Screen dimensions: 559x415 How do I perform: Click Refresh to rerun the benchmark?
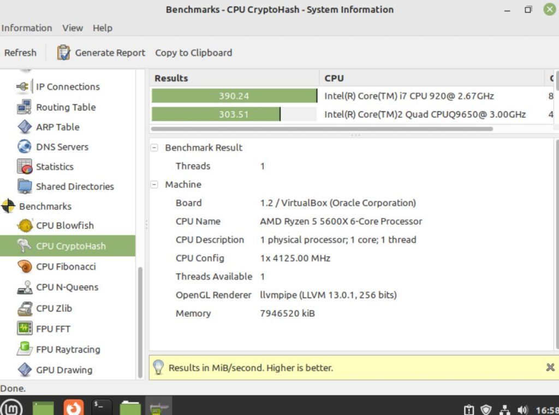click(20, 52)
